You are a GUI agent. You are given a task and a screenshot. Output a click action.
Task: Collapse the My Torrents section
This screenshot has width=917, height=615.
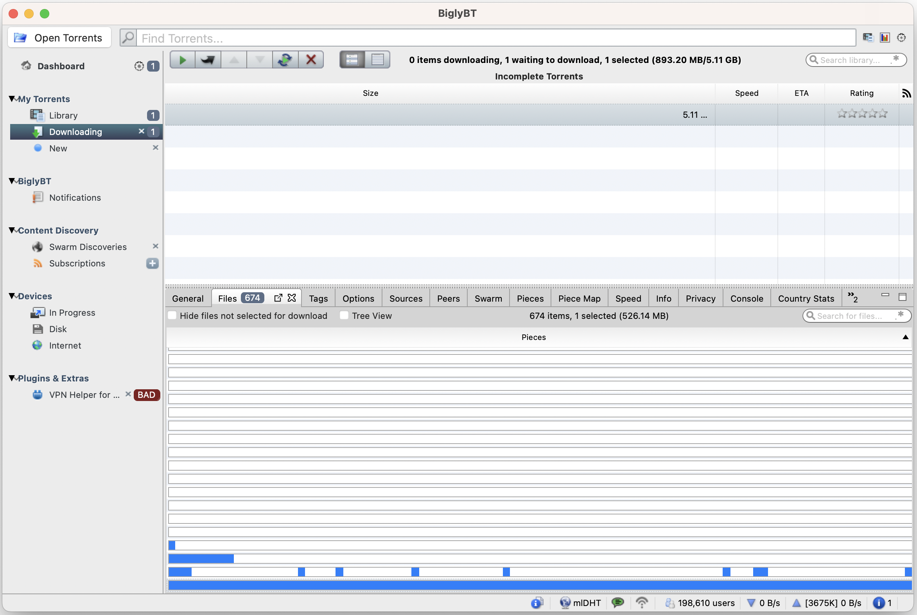11,99
